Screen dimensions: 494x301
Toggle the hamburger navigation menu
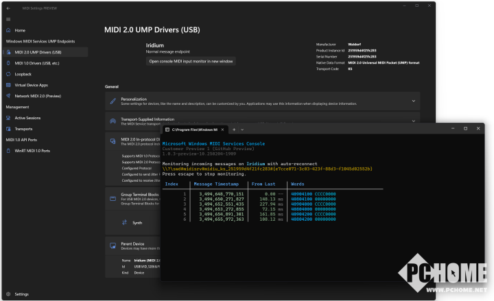(8, 19)
